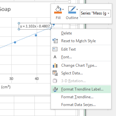Viewport: 116px width, 116px height.
Task: Click the Select Data table icon
Action: tap(55, 73)
